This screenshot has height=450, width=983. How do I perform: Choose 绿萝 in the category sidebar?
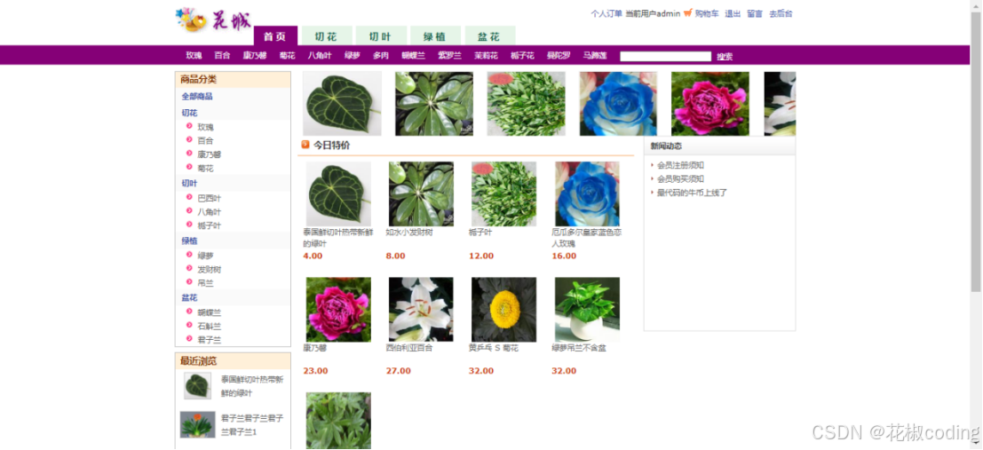pyautogui.click(x=206, y=257)
